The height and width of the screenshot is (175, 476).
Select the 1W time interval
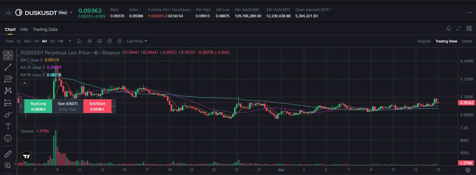click(61, 41)
